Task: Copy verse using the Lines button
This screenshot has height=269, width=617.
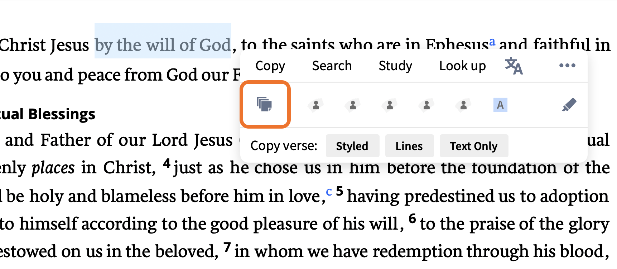Action: tap(409, 146)
